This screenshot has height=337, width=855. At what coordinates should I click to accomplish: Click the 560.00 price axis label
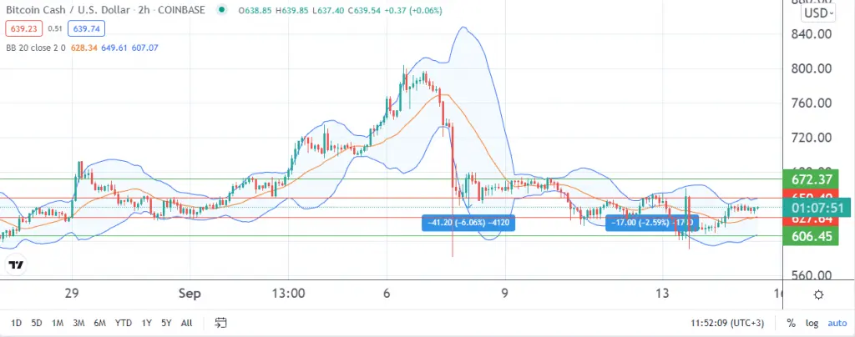point(811,275)
